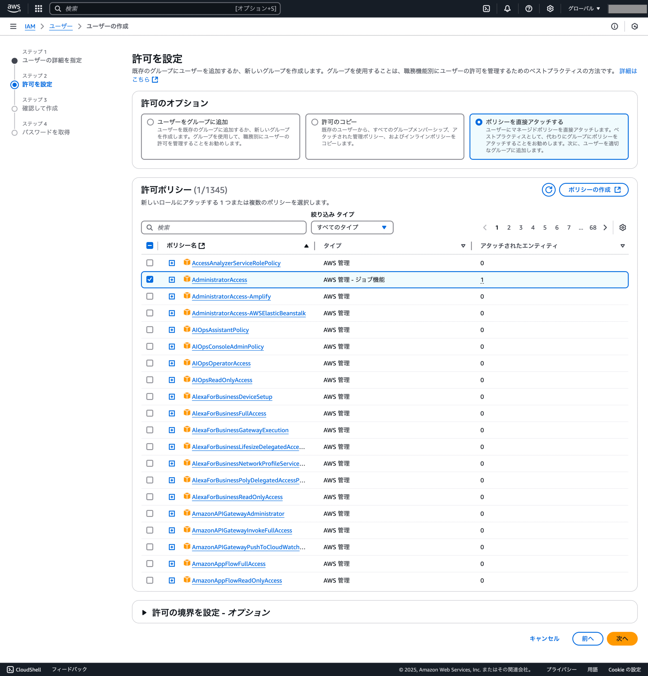Viewport: 648px width, 676px height.
Task: Focus the policy search field
Action: pyautogui.click(x=223, y=227)
